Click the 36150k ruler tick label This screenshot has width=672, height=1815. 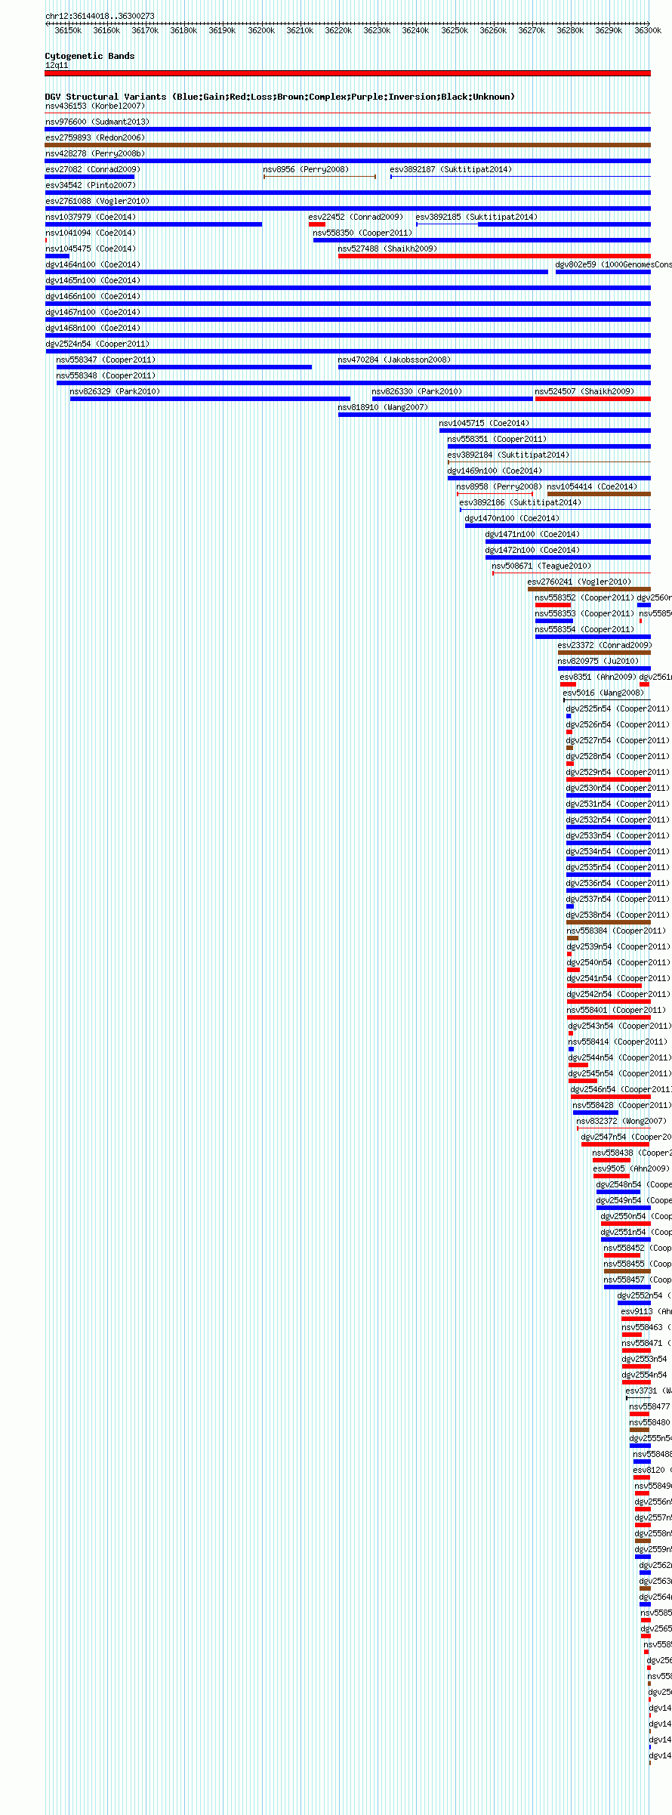point(68,30)
